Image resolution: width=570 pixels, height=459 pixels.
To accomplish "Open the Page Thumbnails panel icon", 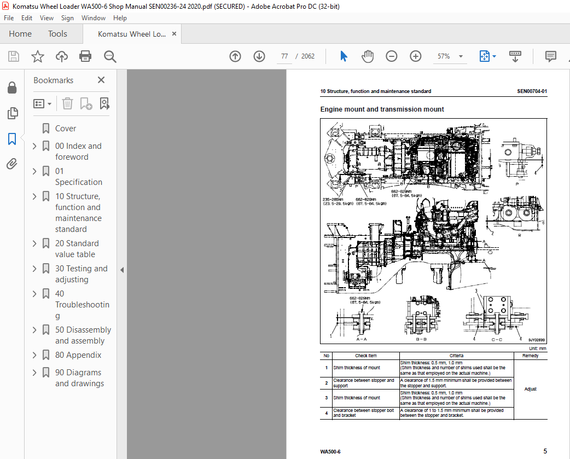I will pos(12,113).
